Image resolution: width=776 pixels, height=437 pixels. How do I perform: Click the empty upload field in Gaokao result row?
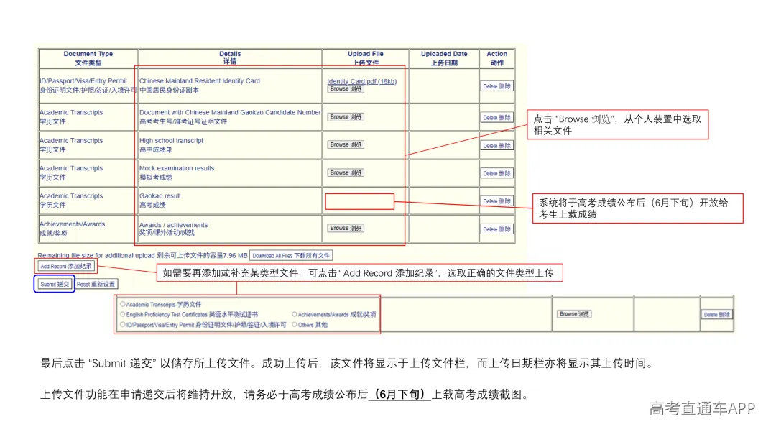360,201
